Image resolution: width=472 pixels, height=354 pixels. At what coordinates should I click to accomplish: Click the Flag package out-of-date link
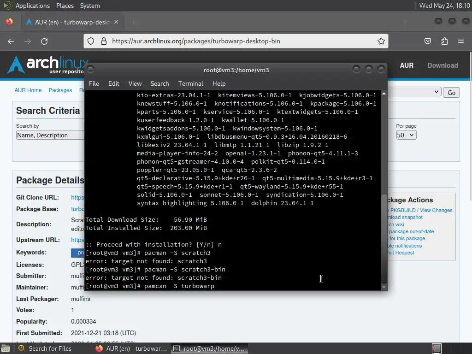click(x=411, y=231)
